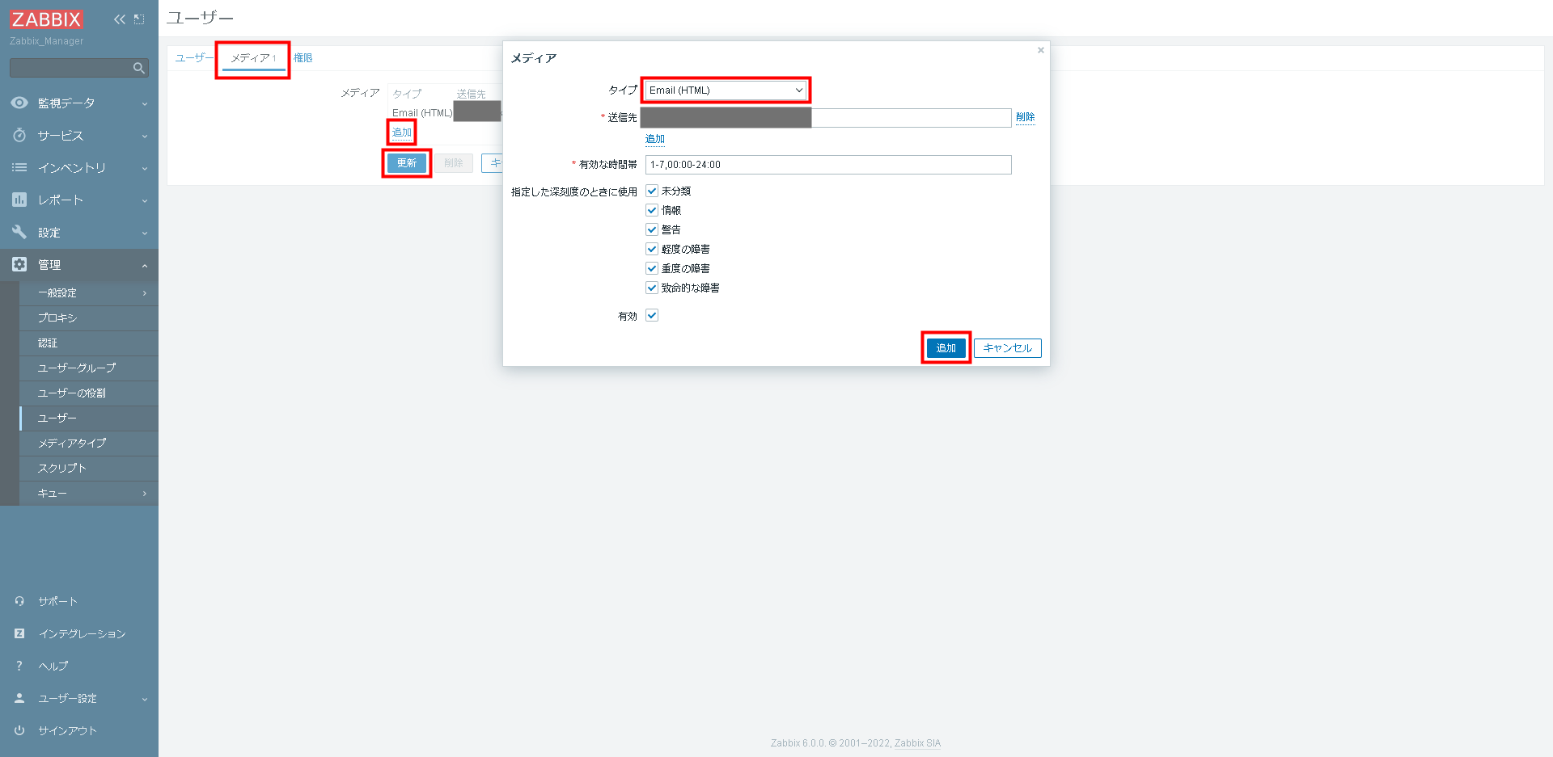This screenshot has height=757, width=1553.
Task: Open 認証 in the sidebar
Action: click(89, 343)
